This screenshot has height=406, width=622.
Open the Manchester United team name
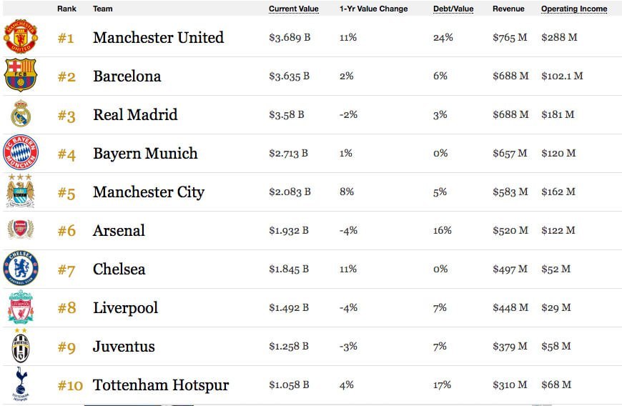click(158, 38)
